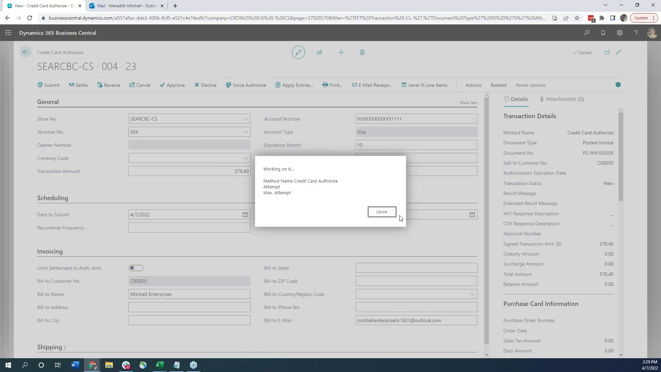Expand Terminal No. dropdown
661x372 pixels.
(245, 132)
